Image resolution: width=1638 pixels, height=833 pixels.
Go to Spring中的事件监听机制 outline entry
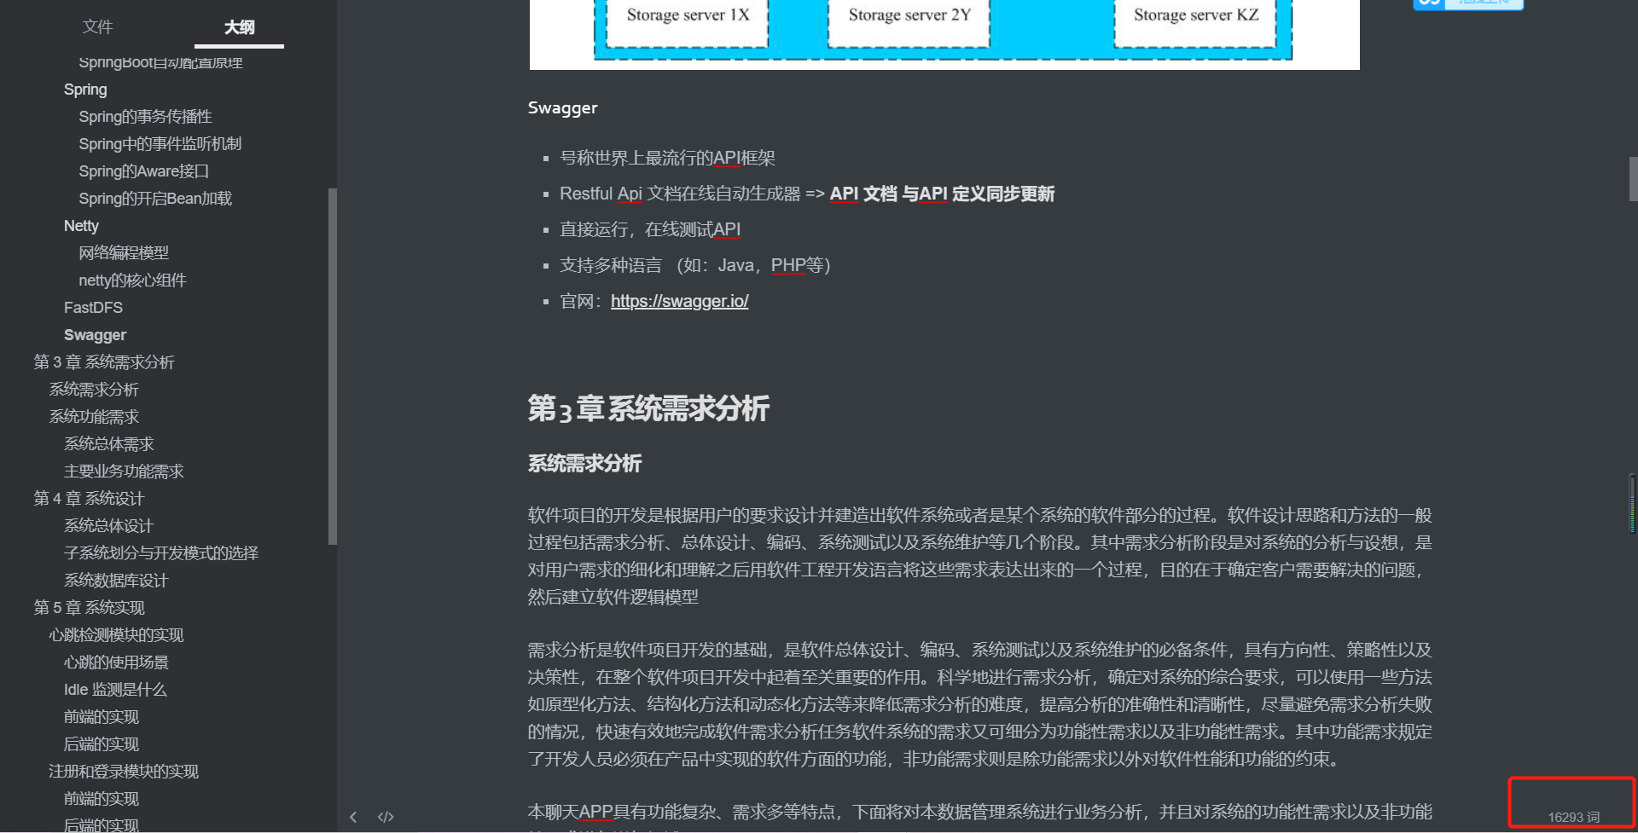point(160,144)
